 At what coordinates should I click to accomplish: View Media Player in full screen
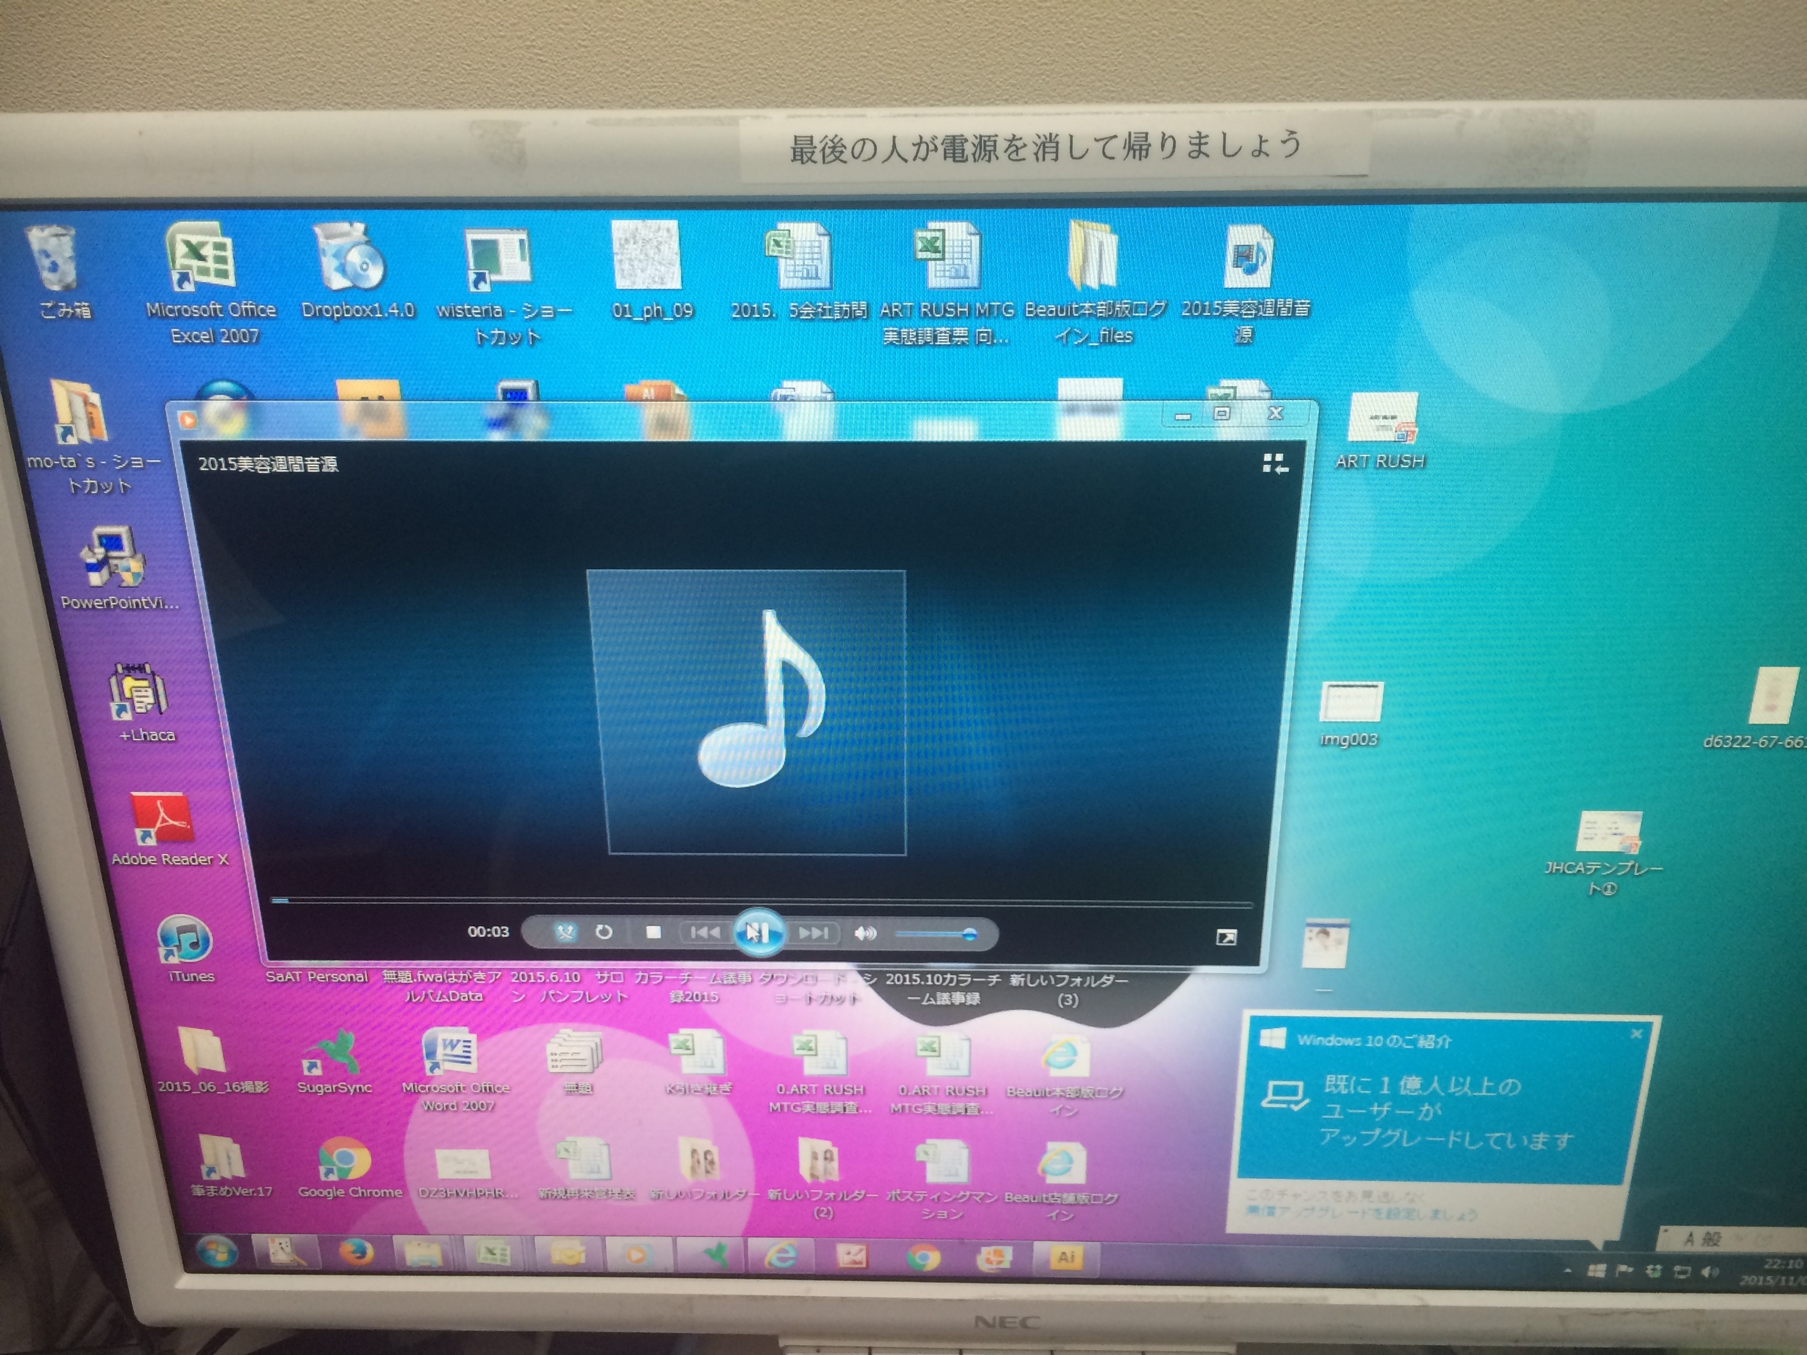pos(1226,937)
